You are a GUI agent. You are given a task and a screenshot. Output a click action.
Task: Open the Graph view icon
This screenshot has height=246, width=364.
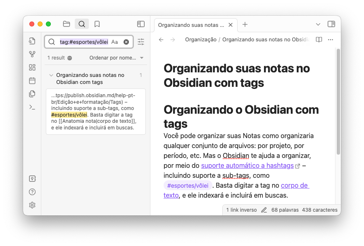point(32,54)
